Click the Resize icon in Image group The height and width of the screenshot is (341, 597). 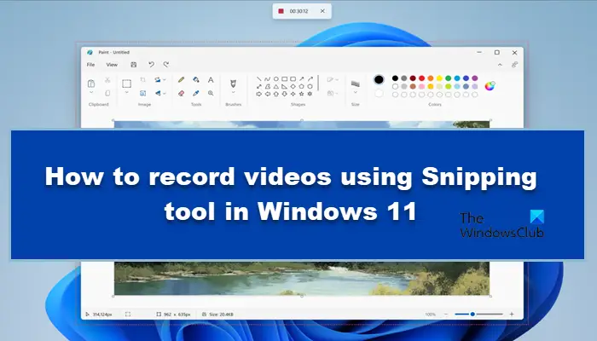(142, 93)
